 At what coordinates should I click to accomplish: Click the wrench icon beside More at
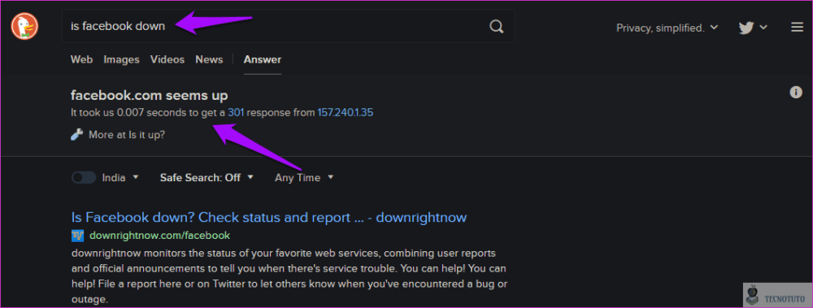(x=76, y=135)
